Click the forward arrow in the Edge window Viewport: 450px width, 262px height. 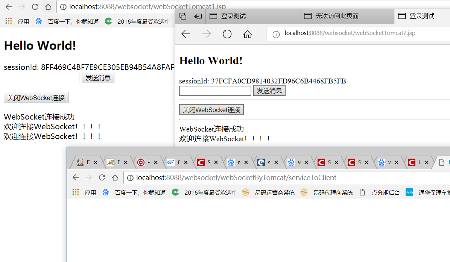click(206, 34)
